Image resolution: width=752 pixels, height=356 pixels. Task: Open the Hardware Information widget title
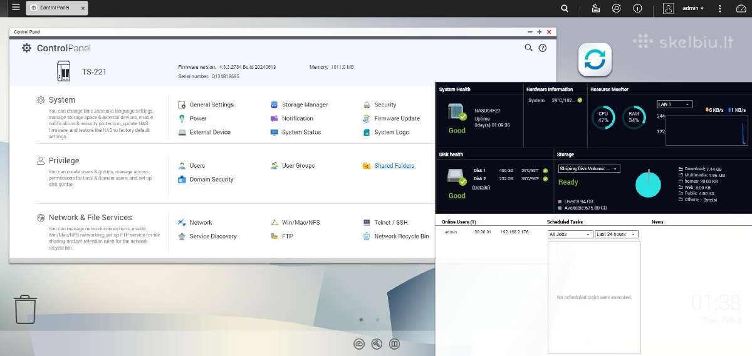[550, 89]
